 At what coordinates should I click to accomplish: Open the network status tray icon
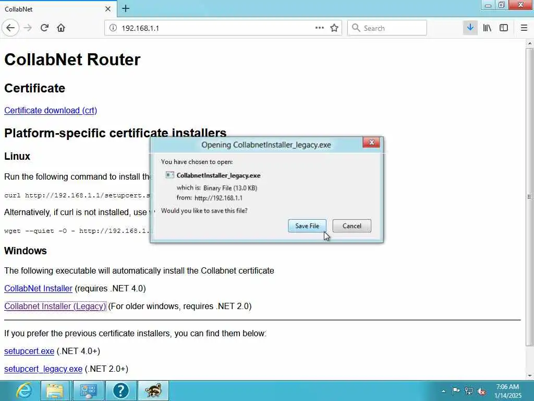[x=469, y=391]
